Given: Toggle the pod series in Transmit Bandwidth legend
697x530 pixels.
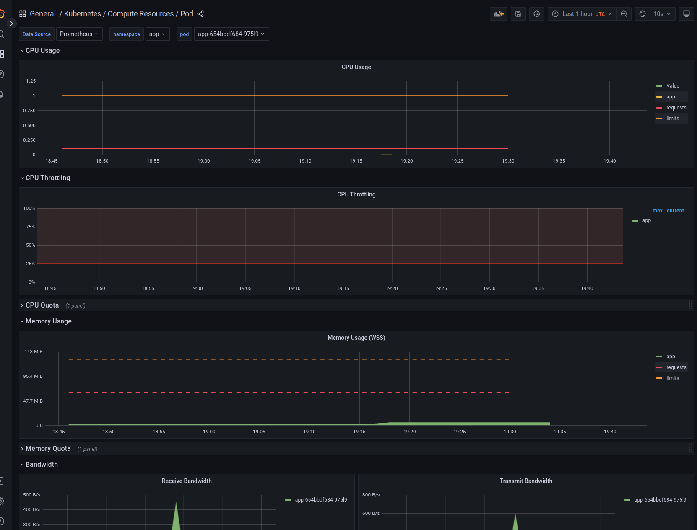Looking at the screenshot, I should [x=660, y=500].
